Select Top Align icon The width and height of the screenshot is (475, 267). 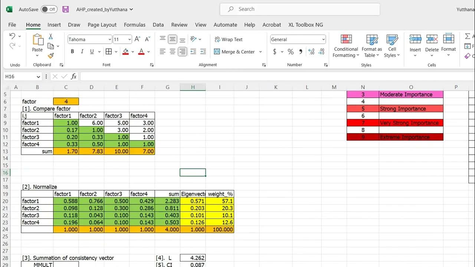163,39
